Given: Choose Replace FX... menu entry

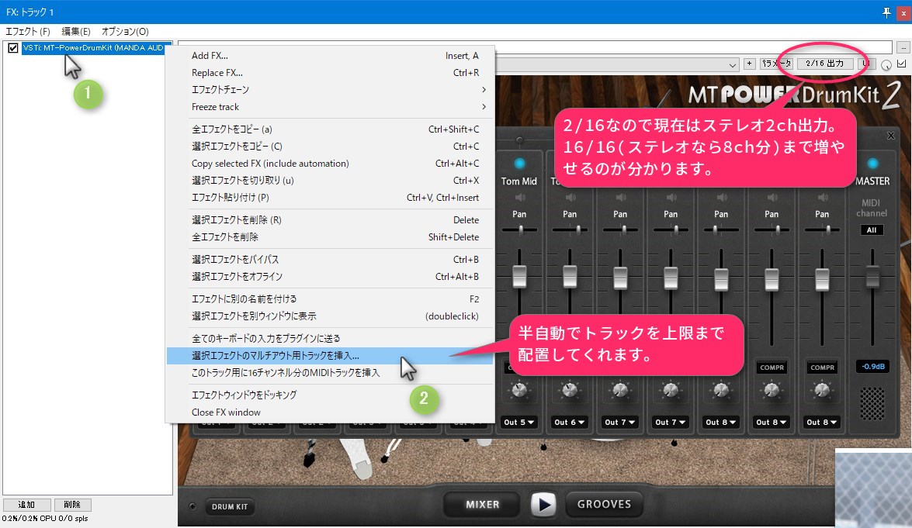Looking at the screenshot, I should (331, 73).
